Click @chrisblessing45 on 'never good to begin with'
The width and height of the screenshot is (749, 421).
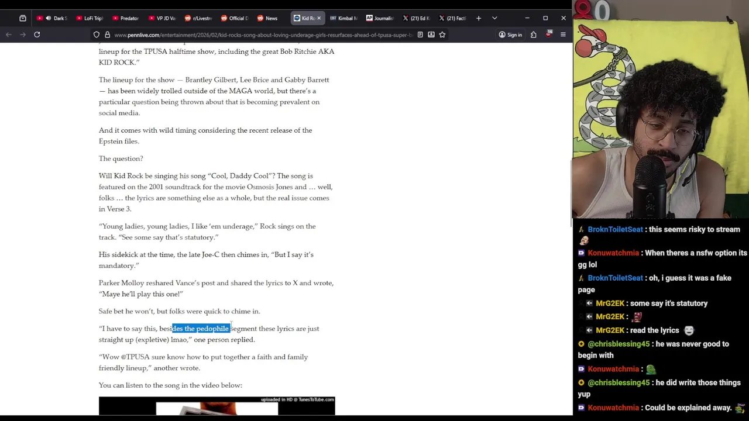tap(619, 344)
